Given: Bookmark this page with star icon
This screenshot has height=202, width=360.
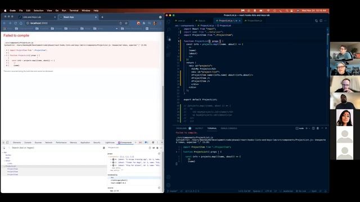Looking at the screenshot, I should pos(126,23).
